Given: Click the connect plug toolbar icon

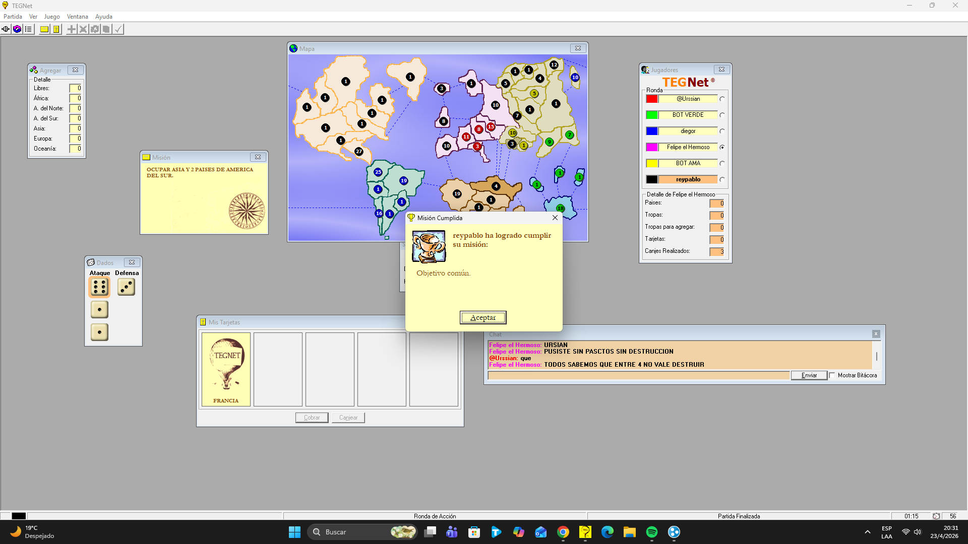Looking at the screenshot, I should 6,29.
